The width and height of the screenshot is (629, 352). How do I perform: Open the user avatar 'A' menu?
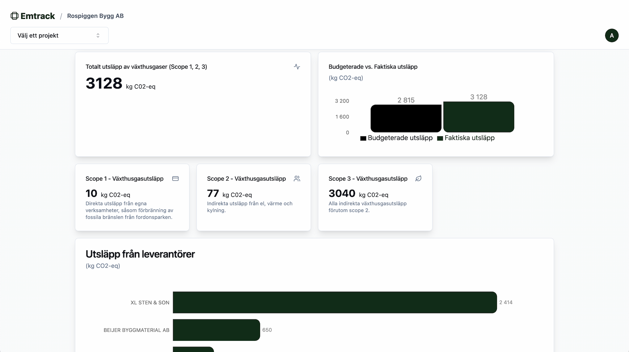click(x=612, y=35)
